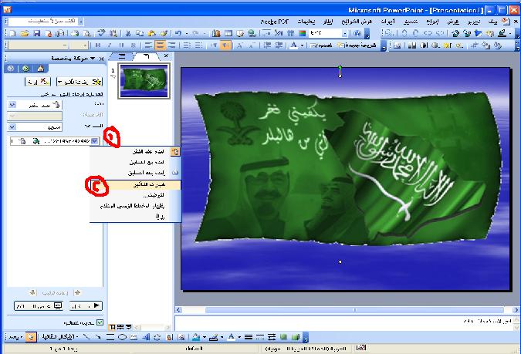Click the Home icon in task pane
521x354 pixels.
pyautogui.click(x=41, y=69)
